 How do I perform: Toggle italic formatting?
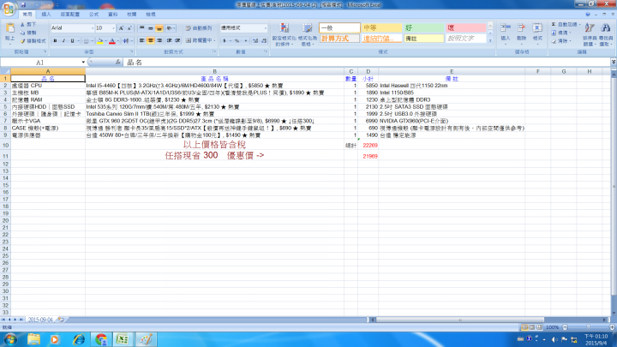pos(63,40)
